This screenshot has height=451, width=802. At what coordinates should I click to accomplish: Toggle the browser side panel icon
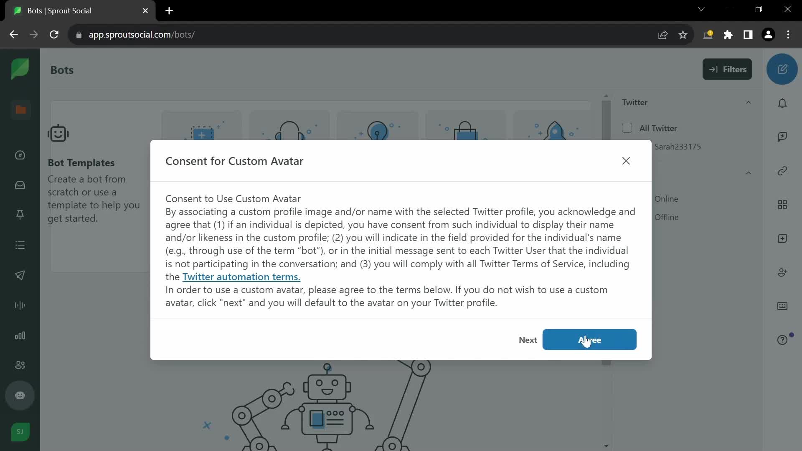coord(748,35)
